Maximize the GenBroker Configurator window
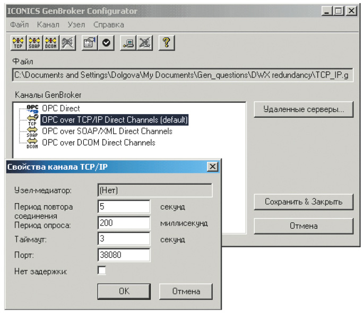 (x=339, y=11)
